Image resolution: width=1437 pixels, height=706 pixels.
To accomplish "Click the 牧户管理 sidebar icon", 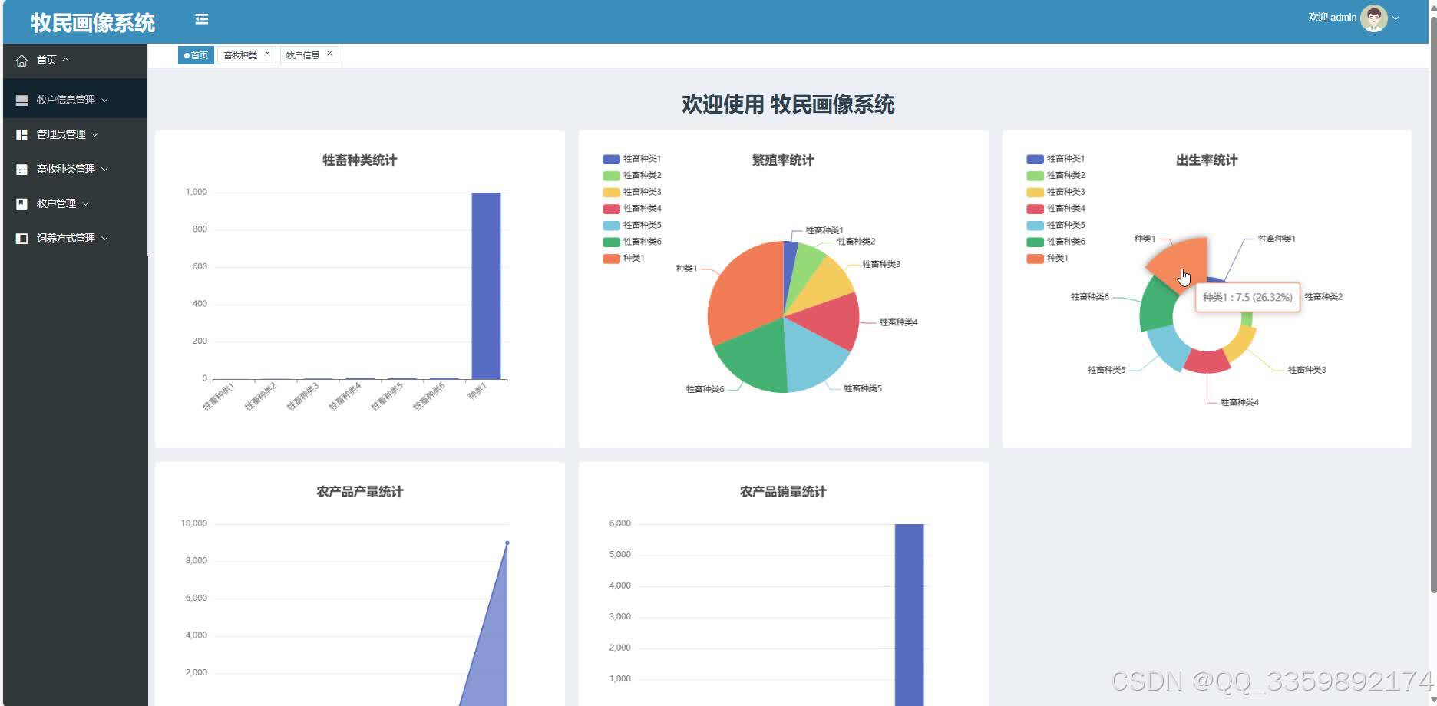I will point(21,204).
